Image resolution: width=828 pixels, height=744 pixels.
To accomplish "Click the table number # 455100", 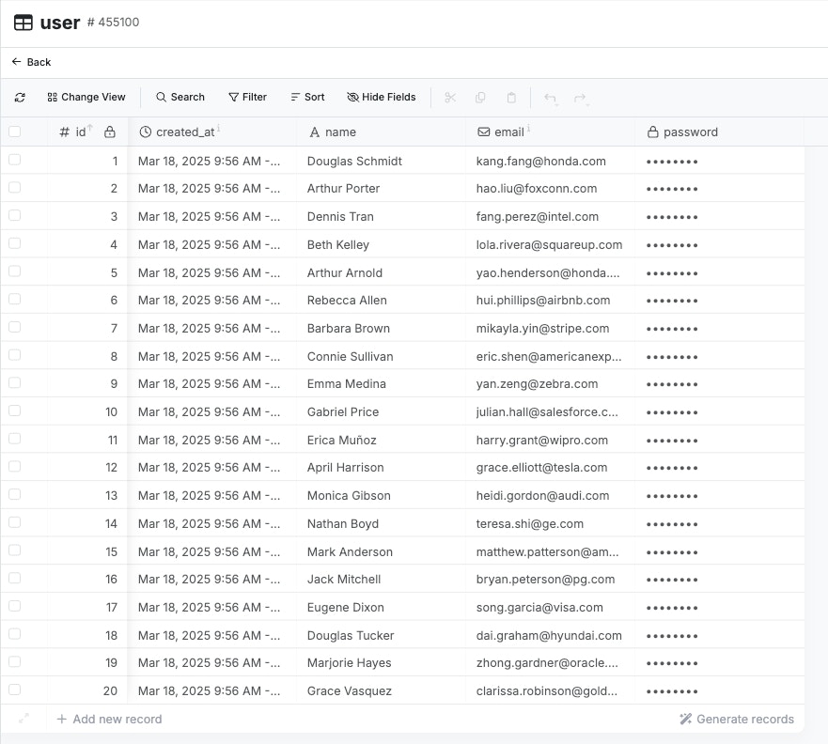I will 113,23.
